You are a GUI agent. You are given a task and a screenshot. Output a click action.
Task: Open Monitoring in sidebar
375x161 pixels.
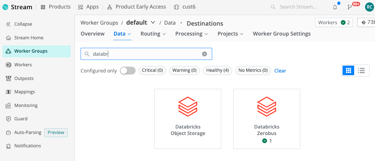[x=22, y=105]
